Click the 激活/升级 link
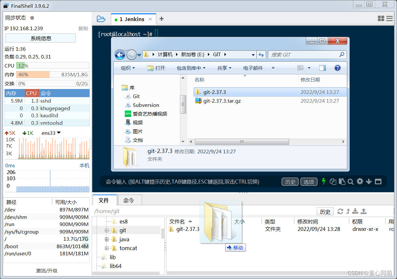This screenshot has height=279, width=397. coord(47,270)
